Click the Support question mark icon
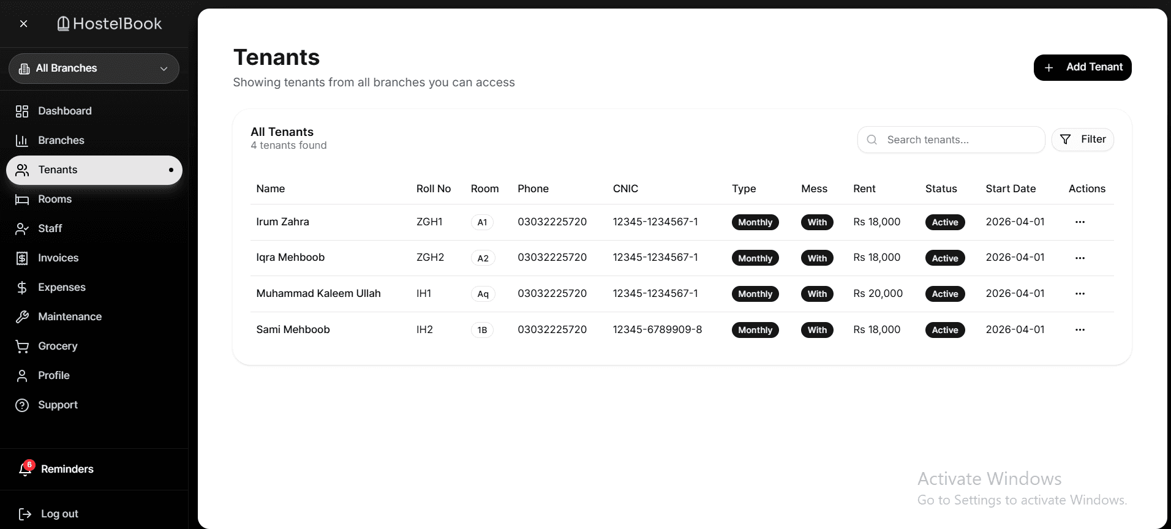Screen dimensions: 1171x529 pos(22,405)
